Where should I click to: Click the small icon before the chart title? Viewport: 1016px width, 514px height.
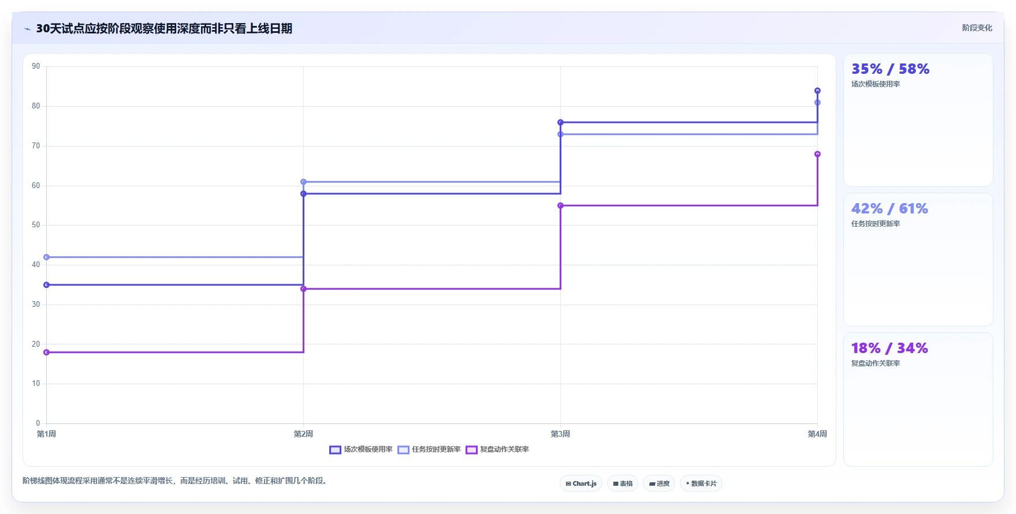click(27, 29)
